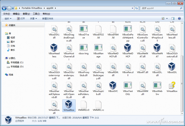Open the 帮助(H) menu
This screenshot has width=185, height=126.
pyautogui.click(x=46, y=14)
